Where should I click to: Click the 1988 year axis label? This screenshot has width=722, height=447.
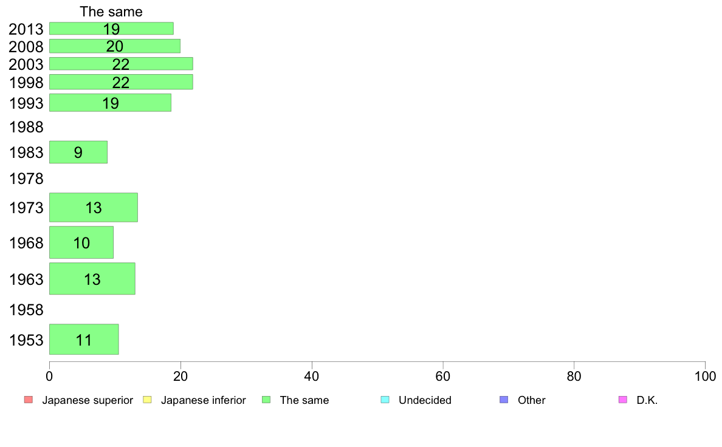point(26,127)
